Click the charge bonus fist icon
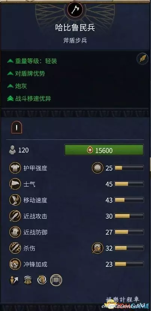This screenshot has height=311, width=151. tap(15, 264)
